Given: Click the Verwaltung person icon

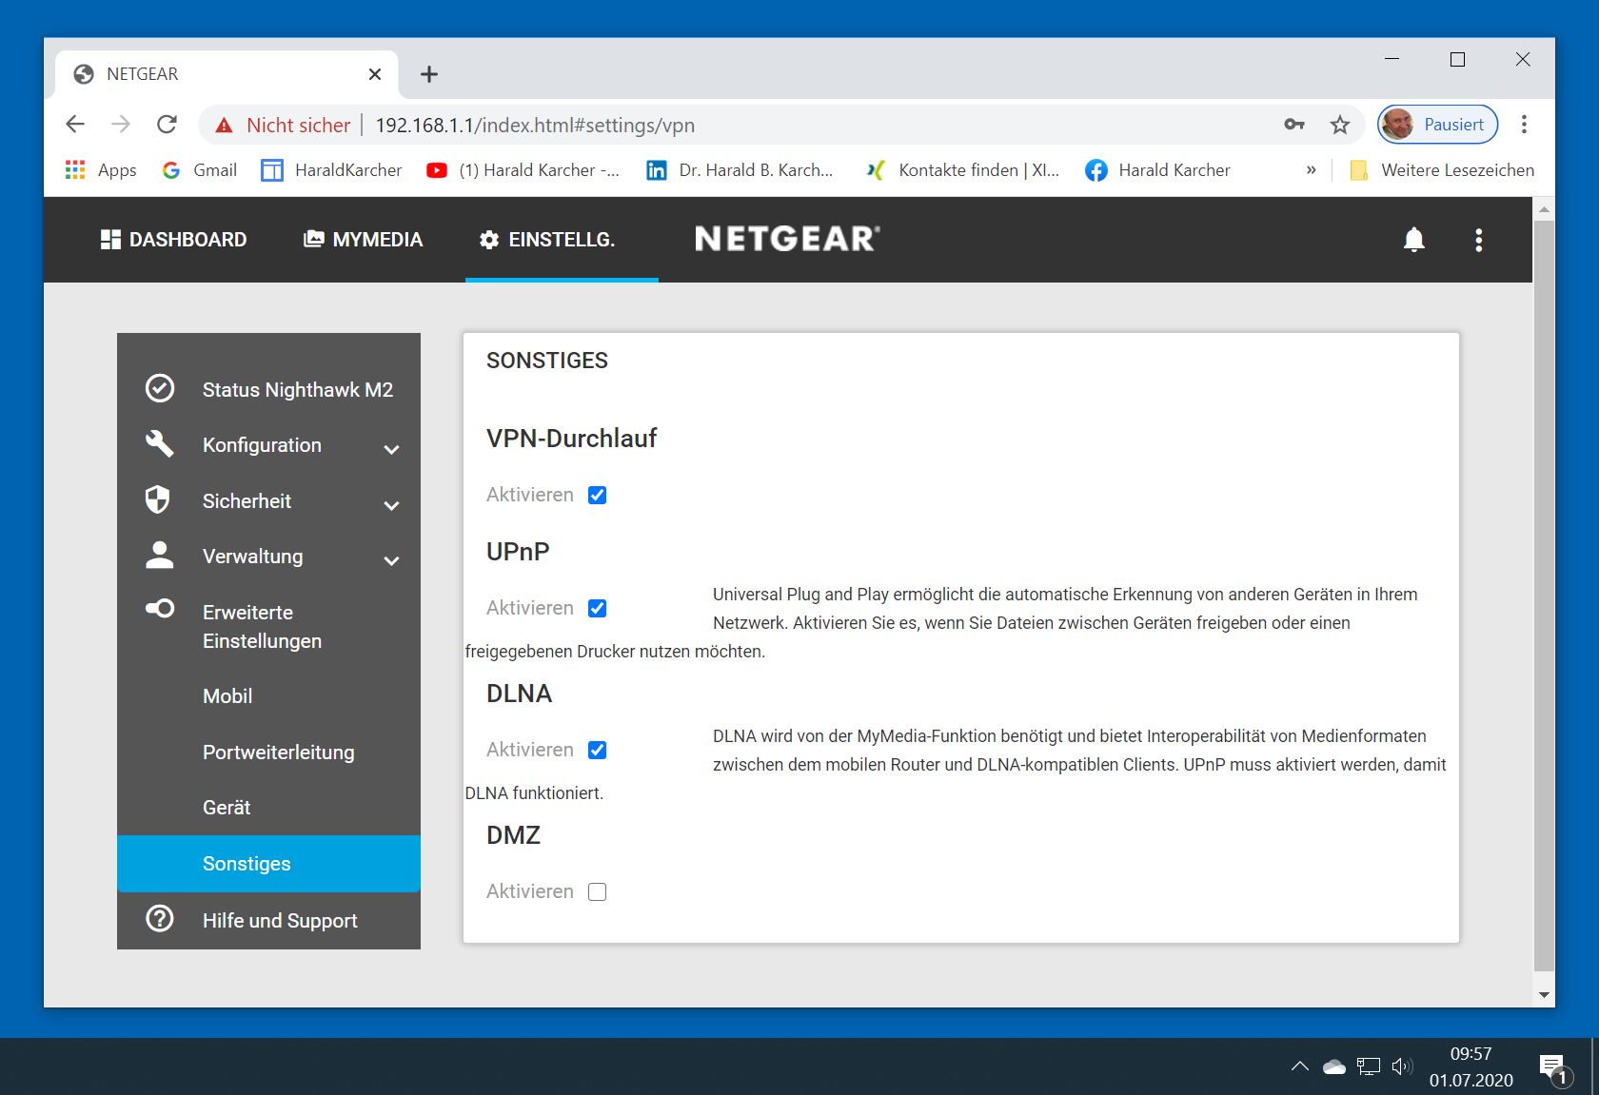Looking at the screenshot, I should click(x=160, y=555).
